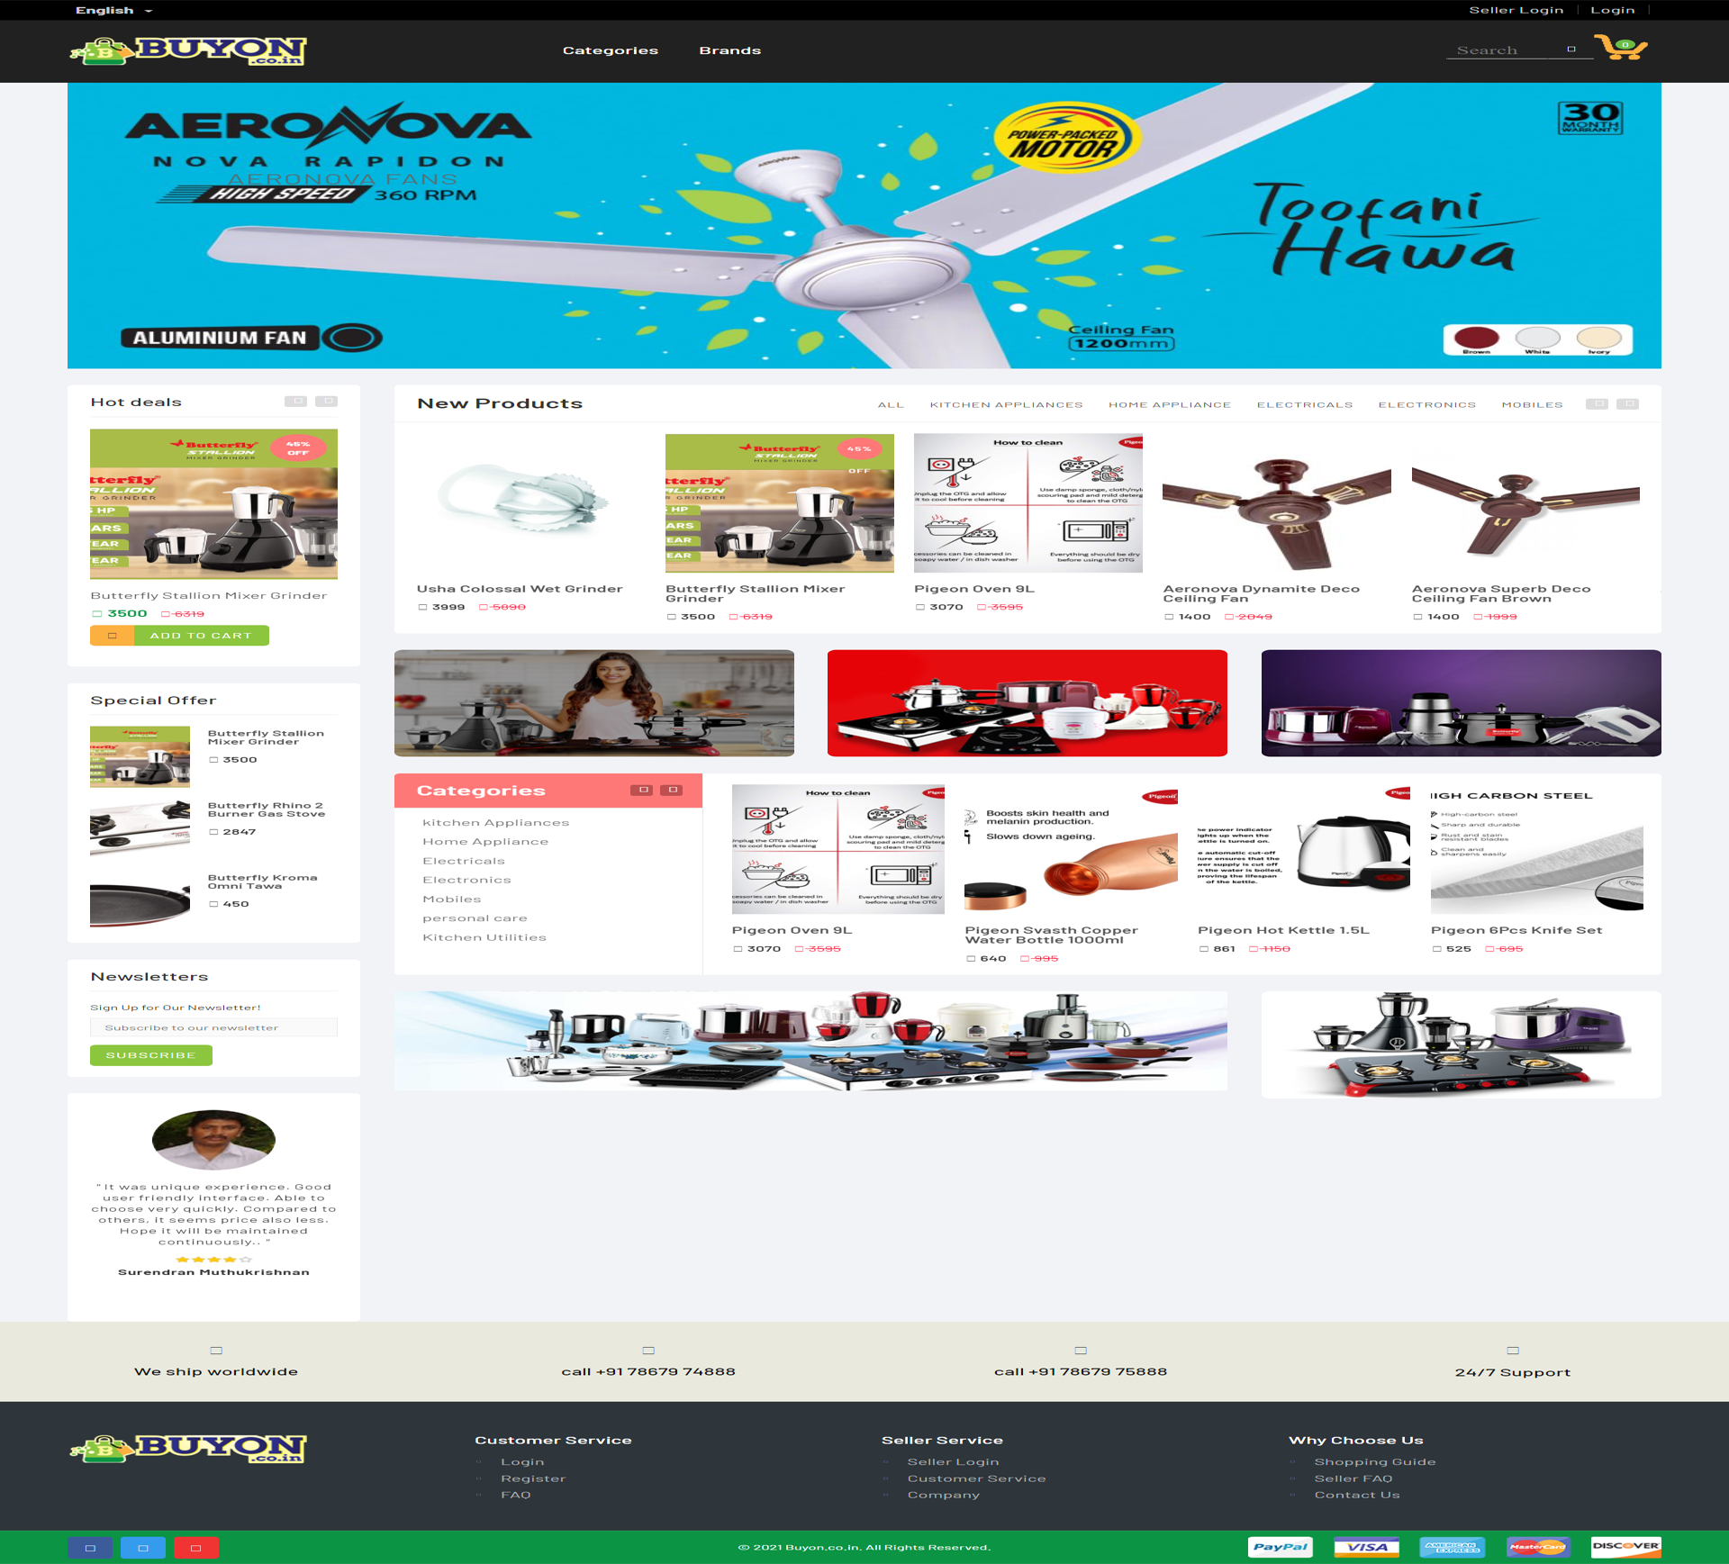Open Home Appliance category in sidebar list
Viewport: 1729px width, 1564px height.
(485, 842)
